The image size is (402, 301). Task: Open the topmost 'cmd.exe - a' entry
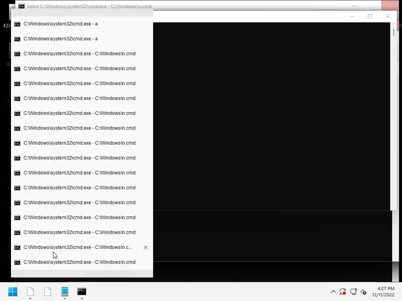coord(82,24)
